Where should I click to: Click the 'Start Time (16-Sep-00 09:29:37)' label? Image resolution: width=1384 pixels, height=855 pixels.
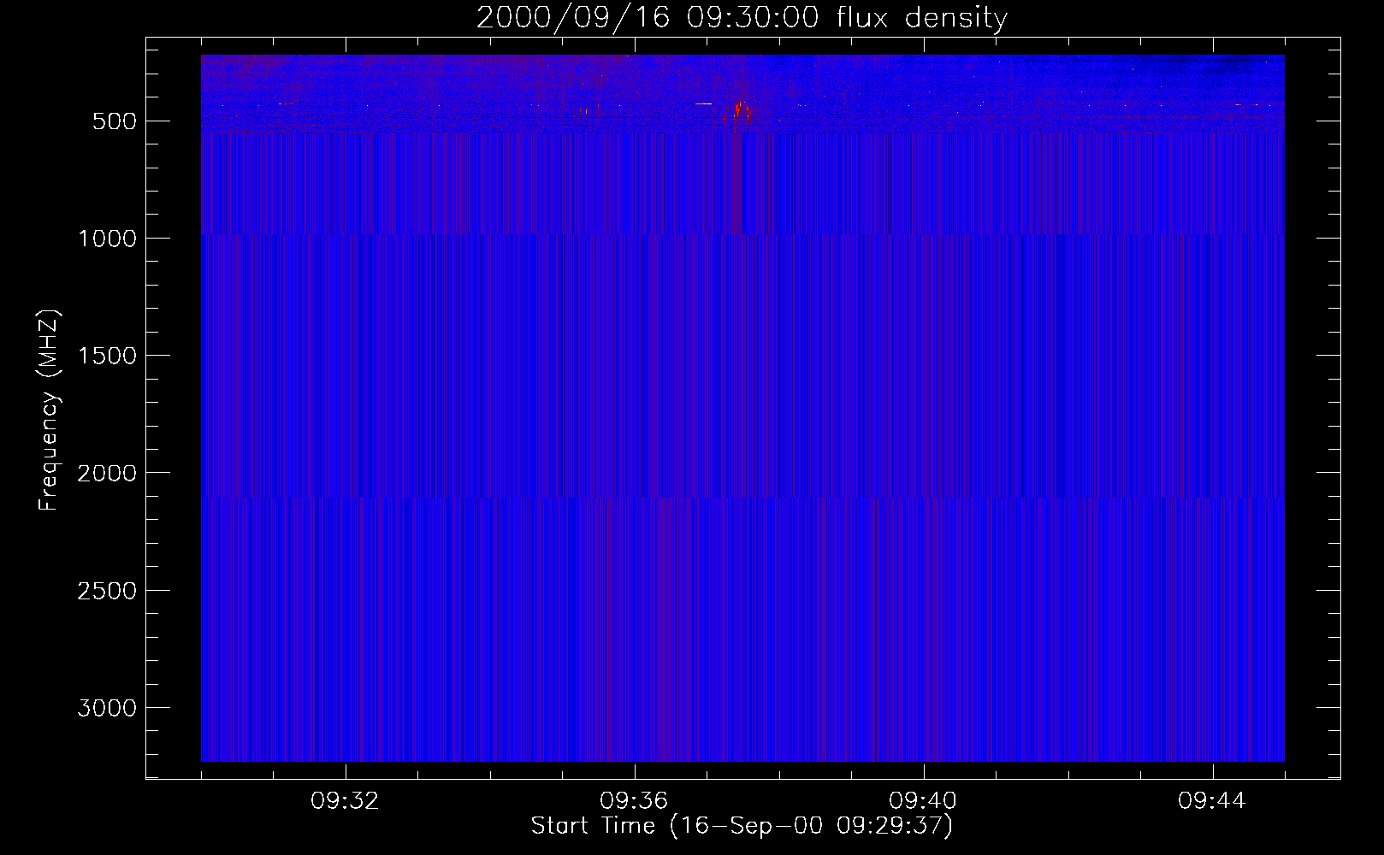[742, 826]
